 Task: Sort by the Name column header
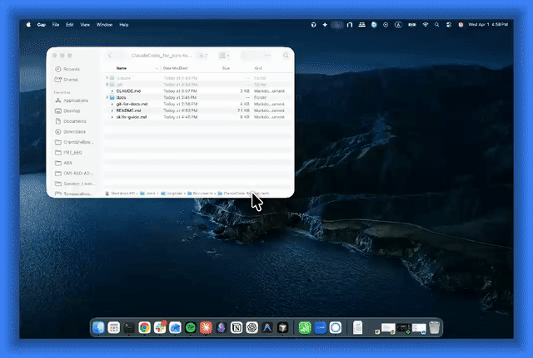pyautogui.click(x=122, y=68)
